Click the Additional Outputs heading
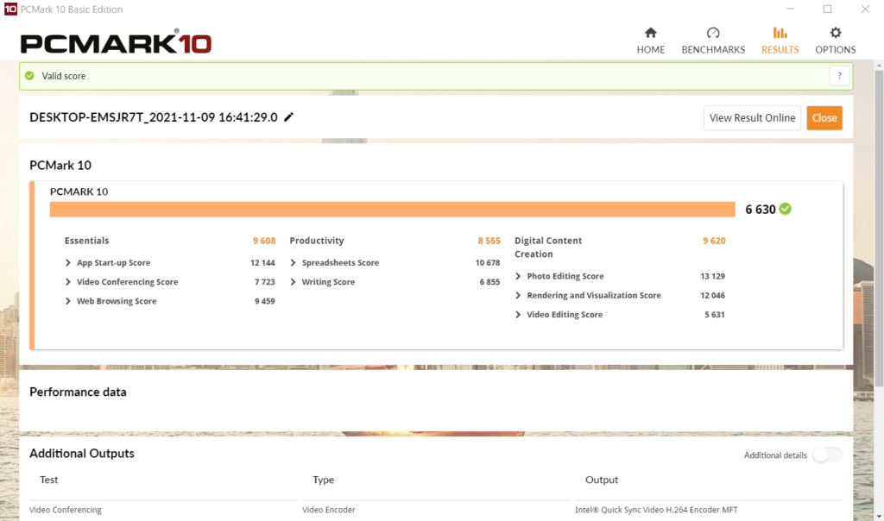 pyautogui.click(x=82, y=454)
